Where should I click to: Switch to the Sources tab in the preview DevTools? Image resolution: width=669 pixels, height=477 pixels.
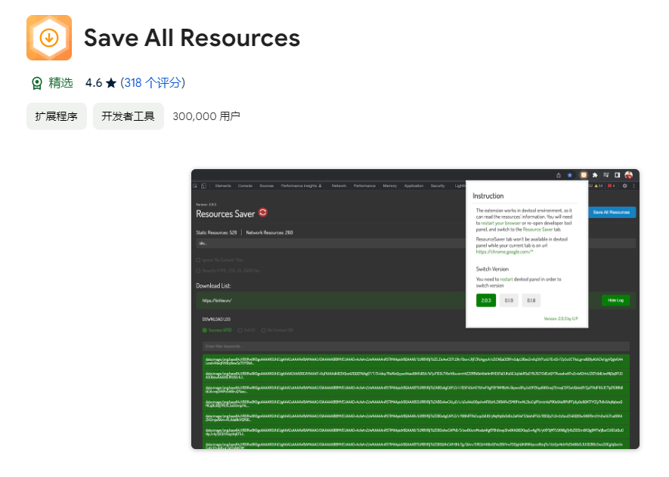pos(267,186)
